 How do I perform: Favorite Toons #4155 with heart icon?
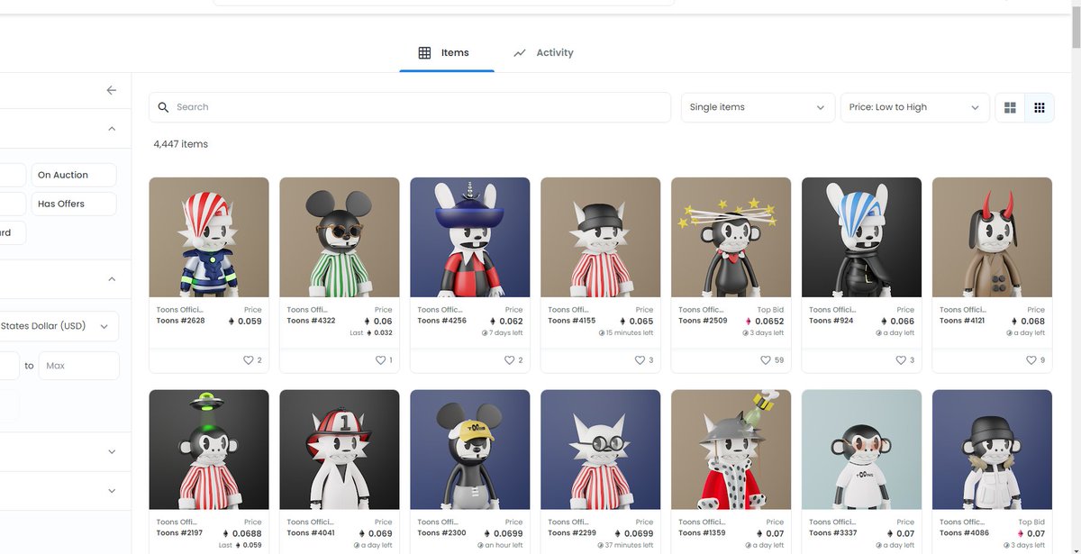click(x=640, y=360)
